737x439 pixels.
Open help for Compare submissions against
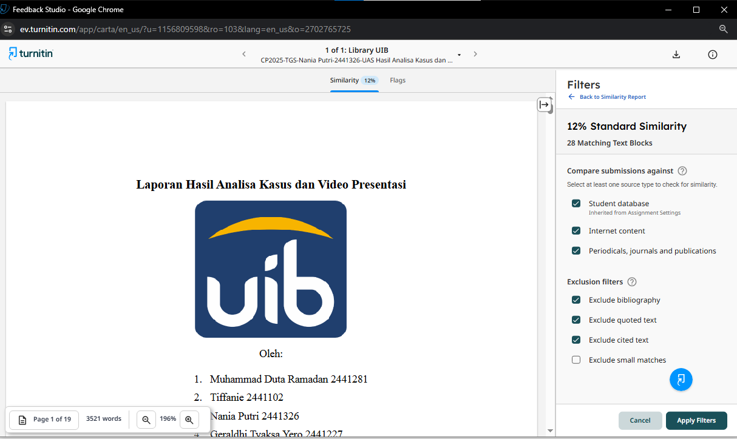pos(682,171)
